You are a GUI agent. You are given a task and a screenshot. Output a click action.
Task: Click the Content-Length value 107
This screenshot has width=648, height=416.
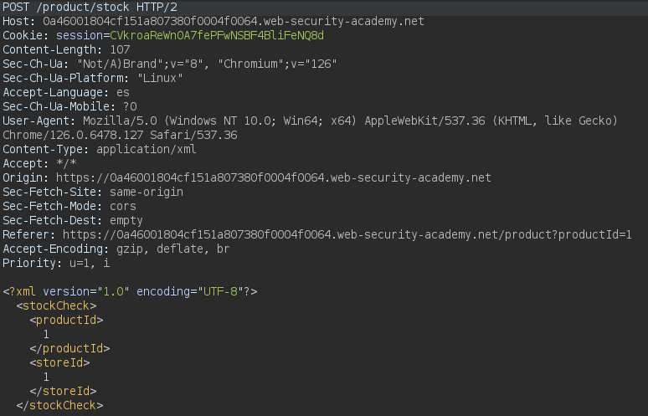click(x=120, y=49)
